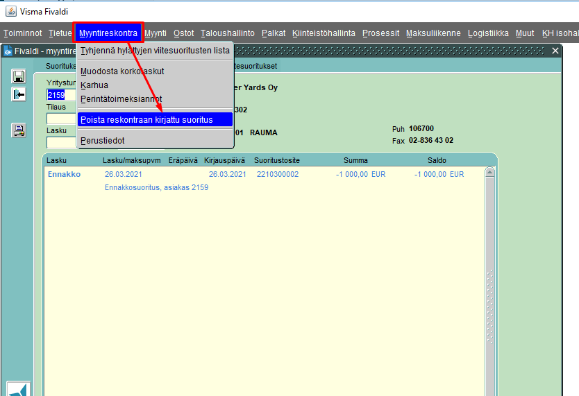Click the Java icon beside Visma Fivaldi
Image resolution: width=579 pixels, height=396 pixels.
tap(11, 11)
